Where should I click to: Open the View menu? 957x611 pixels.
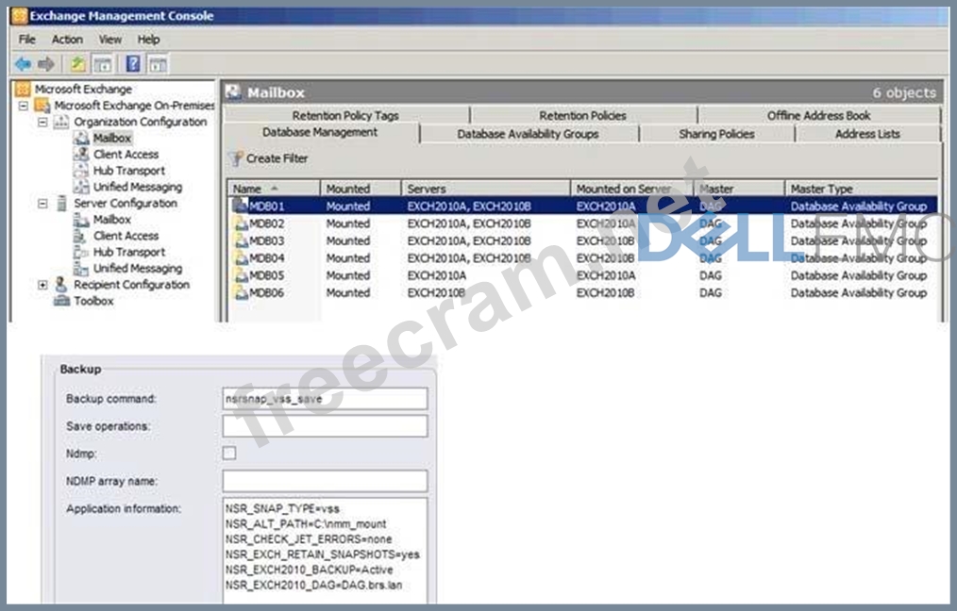click(110, 40)
